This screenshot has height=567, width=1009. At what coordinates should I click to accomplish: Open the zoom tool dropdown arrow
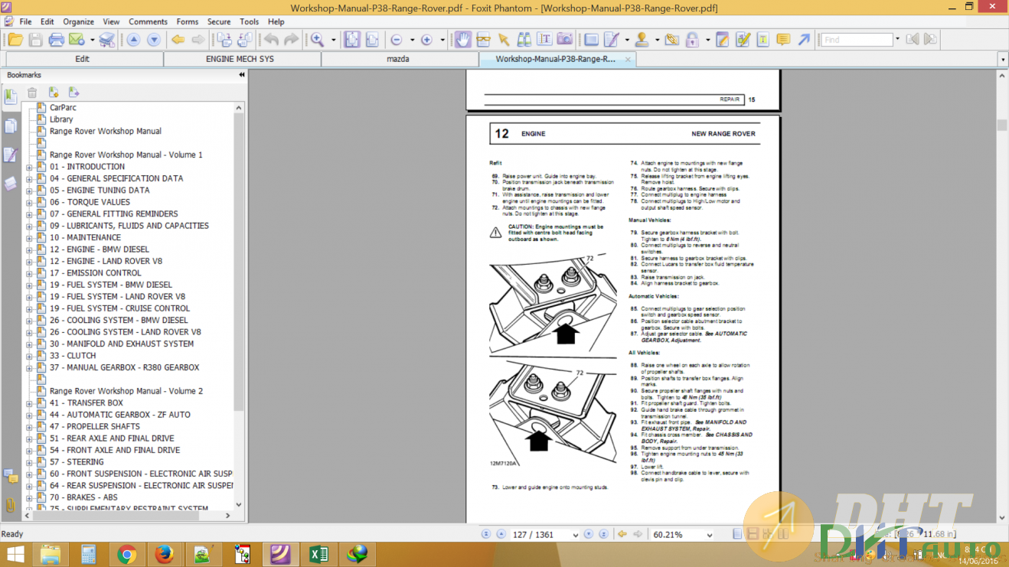pos(333,40)
